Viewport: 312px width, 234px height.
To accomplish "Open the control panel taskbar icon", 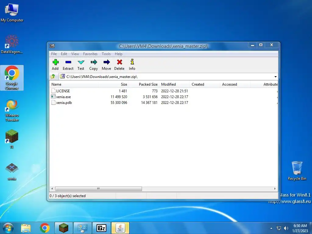I will tap(83, 228).
